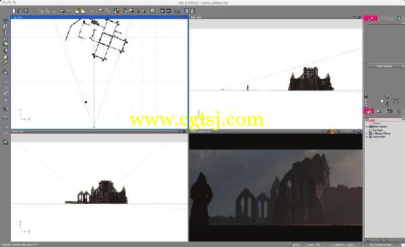Open the atmosphere color balls icon

click(x=117, y=11)
